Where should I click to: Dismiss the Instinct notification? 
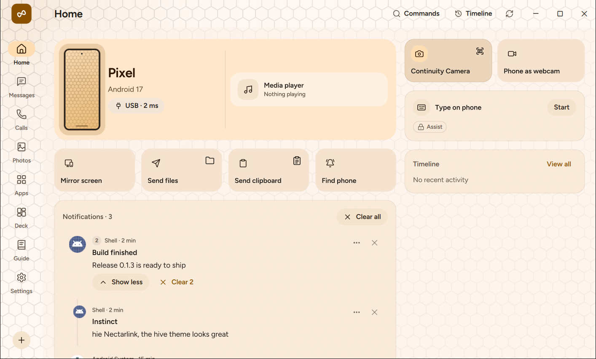[374, 312]
